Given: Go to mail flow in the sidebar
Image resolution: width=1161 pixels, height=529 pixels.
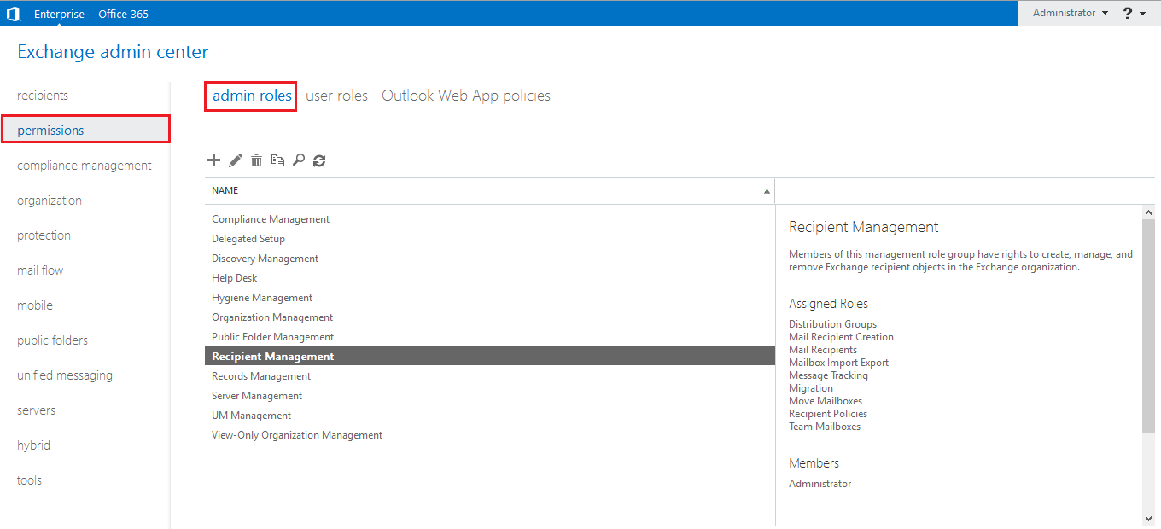Looking at the screenshot, I should pyautogui.click(x=40, y=270).
